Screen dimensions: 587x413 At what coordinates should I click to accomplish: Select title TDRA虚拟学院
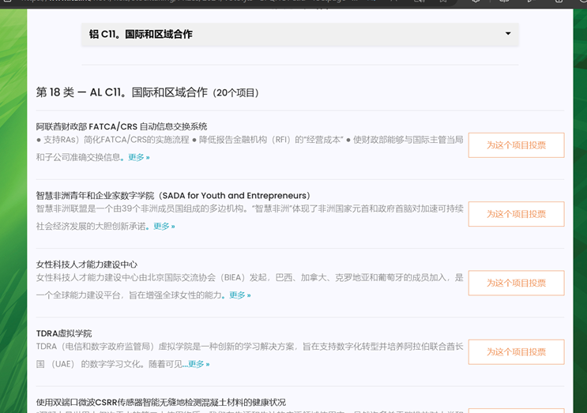point(64,333)
